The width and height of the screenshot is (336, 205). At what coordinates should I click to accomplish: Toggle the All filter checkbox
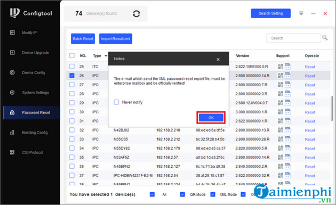tap(152, 194)
